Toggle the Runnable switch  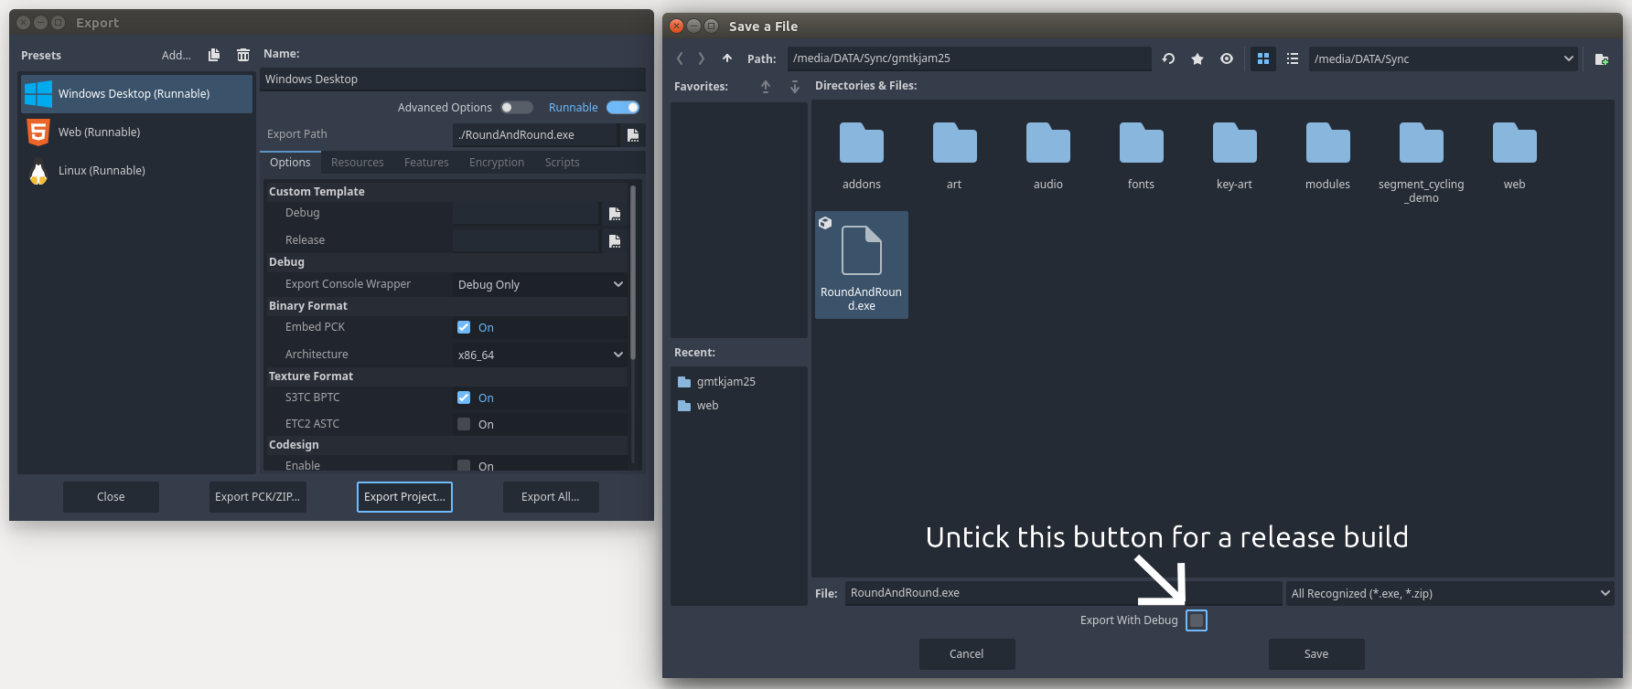pyautogui.click(x=623, y=108)
